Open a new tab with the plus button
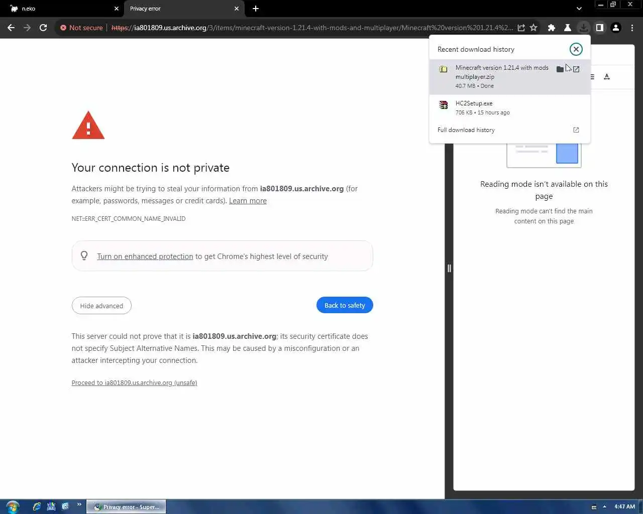The image size is (643, 514). (256, 9)
